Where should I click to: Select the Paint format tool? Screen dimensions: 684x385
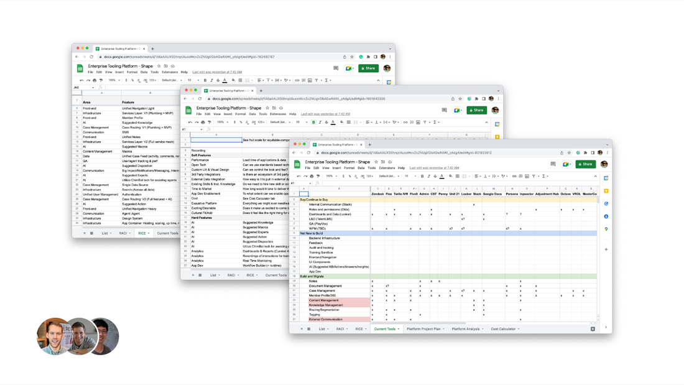tap(319, 175)
